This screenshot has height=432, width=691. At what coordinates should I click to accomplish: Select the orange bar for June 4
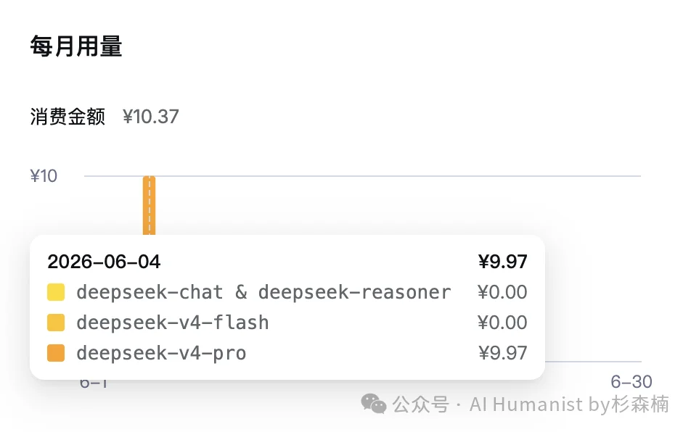click(149, 205)
